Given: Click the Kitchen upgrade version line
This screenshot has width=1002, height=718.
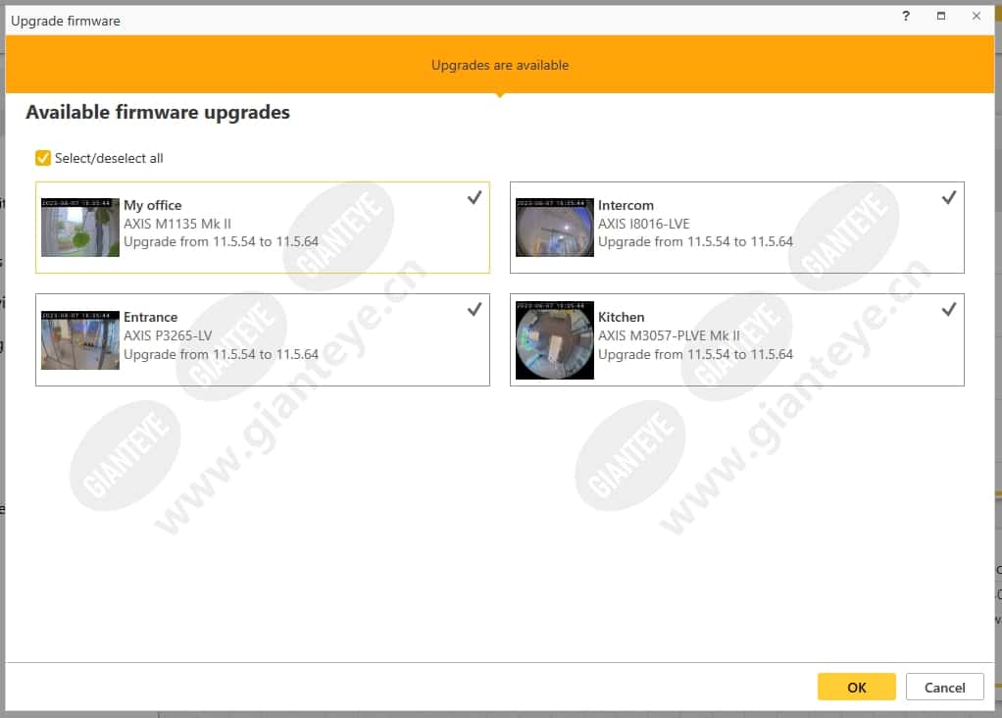Looking at the screenshot, I should 695,354.
